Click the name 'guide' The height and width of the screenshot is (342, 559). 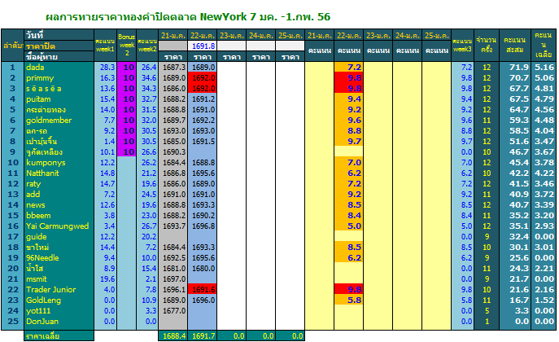tap(37, 236)
